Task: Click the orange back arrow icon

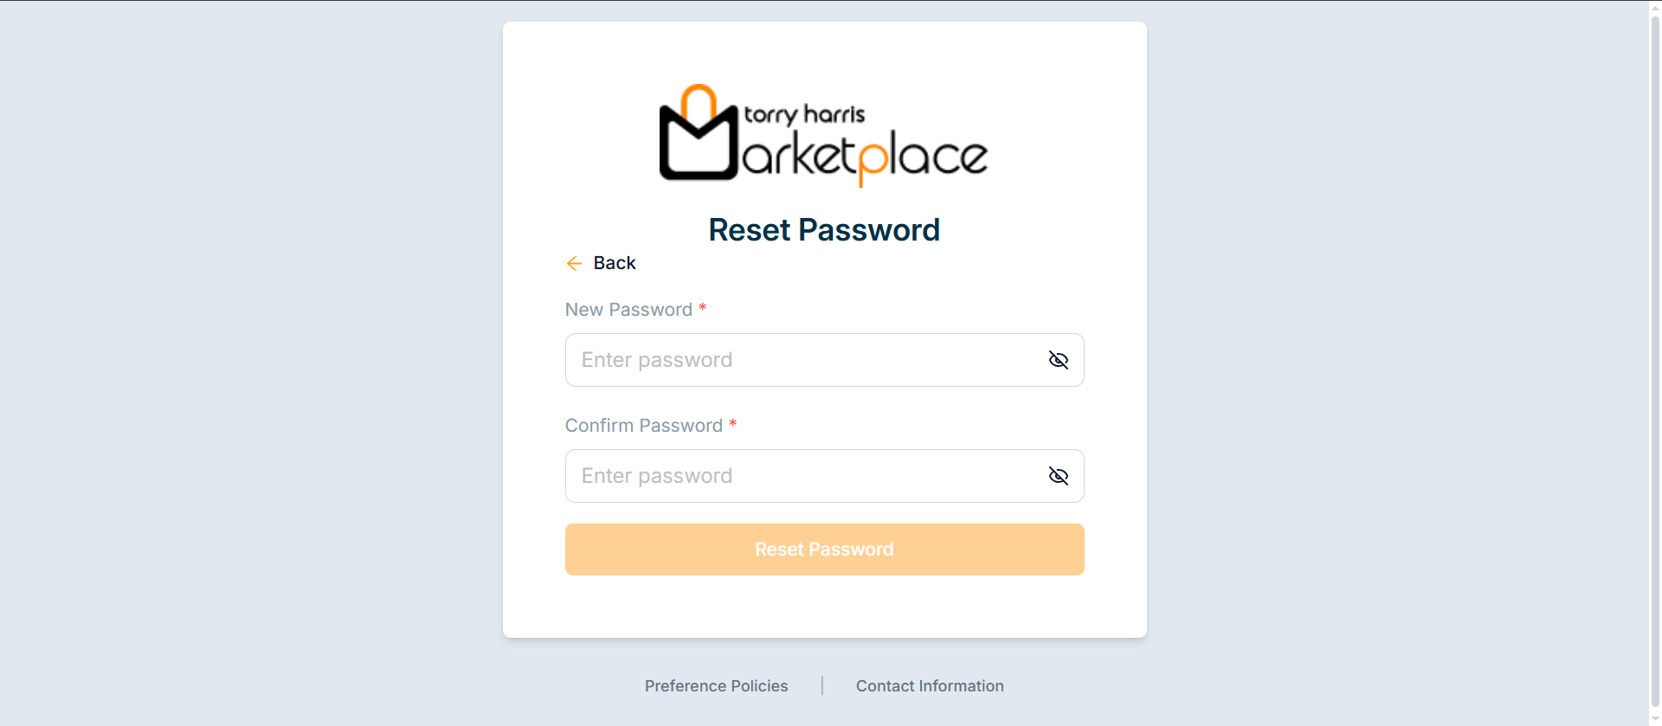Action: (574, 263)
